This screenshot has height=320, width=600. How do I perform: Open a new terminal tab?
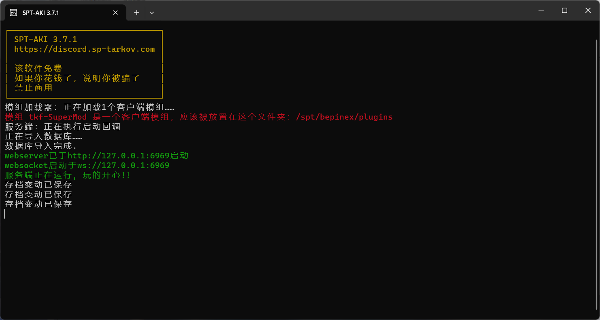pyautogui.click(x=137, y=13)
